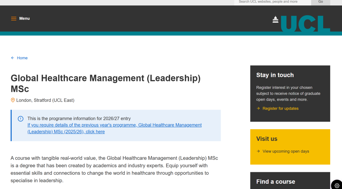Click the UCL portico building icon
Viewport: 342px width, 189px height.
pyautogui.click(x=275, y=20)
